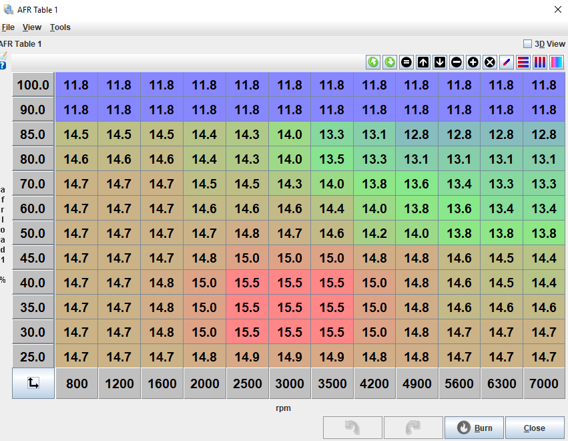Click the diagonal interpolate icon
568x441 pixels.
tap(507, 62)
